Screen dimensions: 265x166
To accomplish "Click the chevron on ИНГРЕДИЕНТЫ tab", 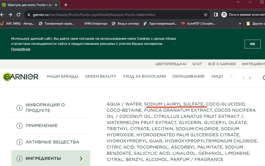I will 81,158.
